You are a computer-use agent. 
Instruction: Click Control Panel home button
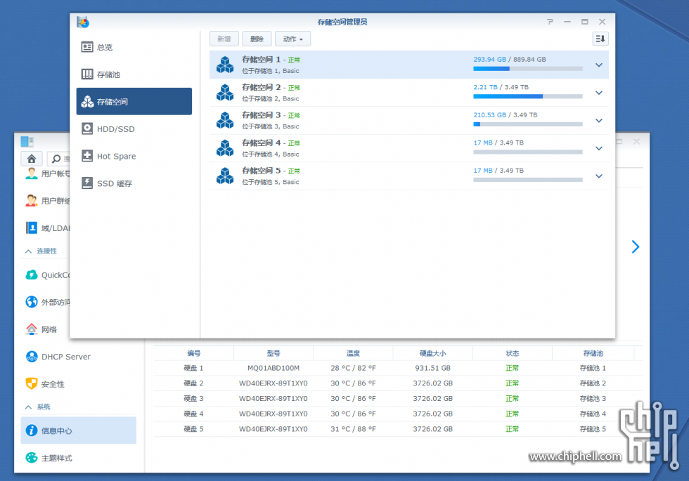pyautogui.click(x=32, y=159)
